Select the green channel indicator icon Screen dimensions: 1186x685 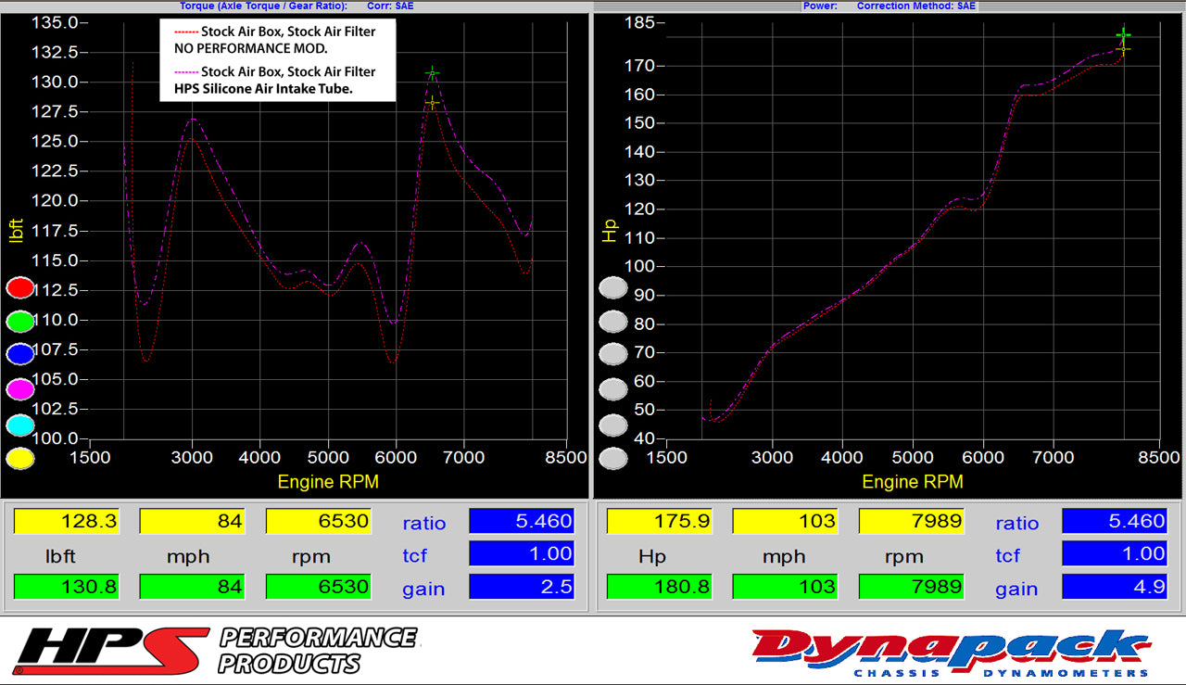(19, 321)
